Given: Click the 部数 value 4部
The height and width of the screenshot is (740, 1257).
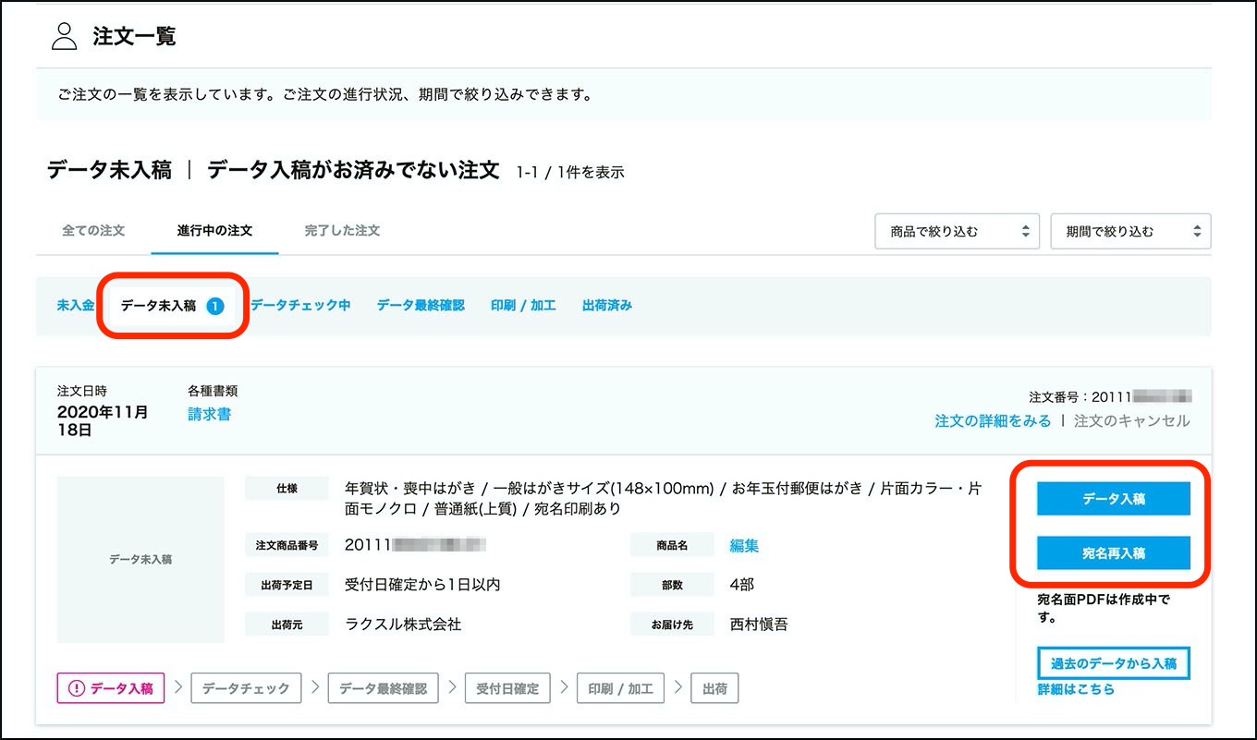Looking at the screenshot, I should pyautogui.click(x=742, y=585).
